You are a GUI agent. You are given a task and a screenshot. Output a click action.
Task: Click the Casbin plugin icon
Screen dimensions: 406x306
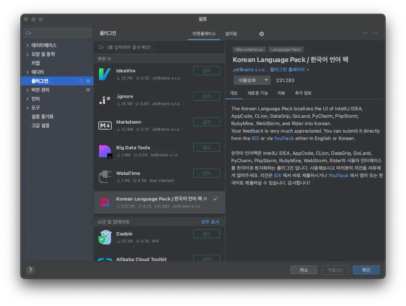click(105, 237)
